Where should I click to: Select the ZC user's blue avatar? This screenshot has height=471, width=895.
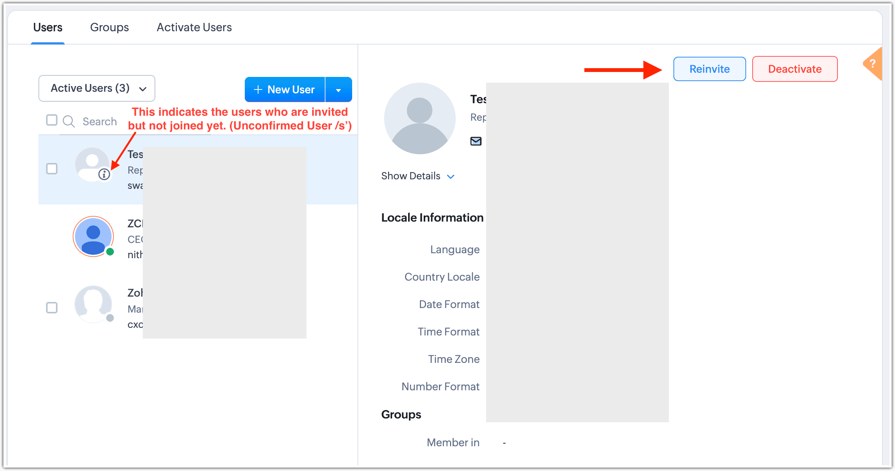coord(93,236)
